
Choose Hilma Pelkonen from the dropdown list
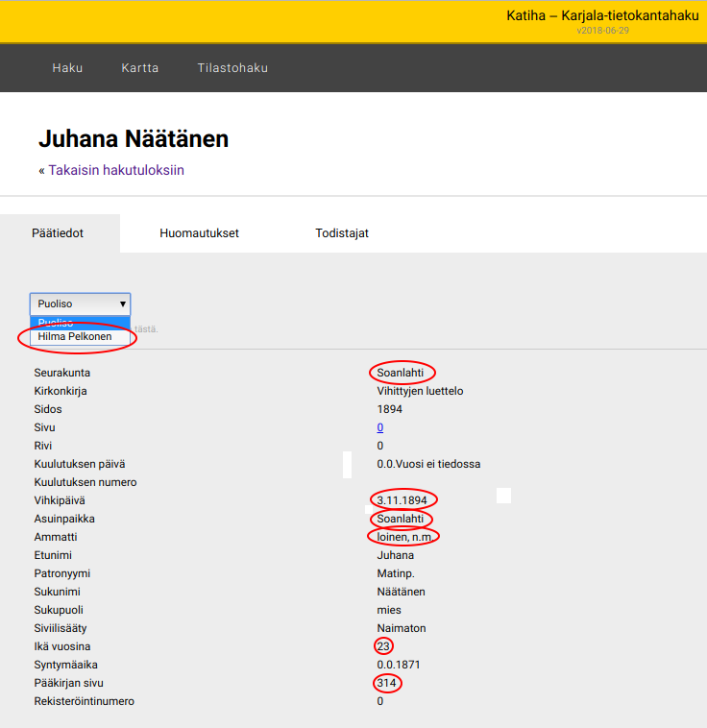pyautogui.click(x=75, y=337)
